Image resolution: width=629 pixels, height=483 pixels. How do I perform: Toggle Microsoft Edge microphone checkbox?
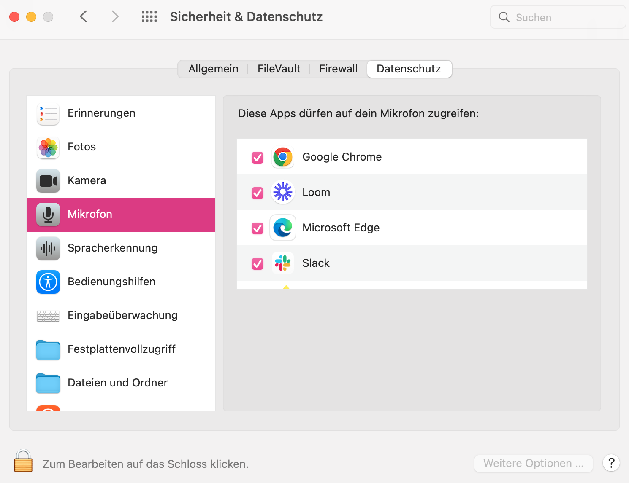tap(258, 228)
